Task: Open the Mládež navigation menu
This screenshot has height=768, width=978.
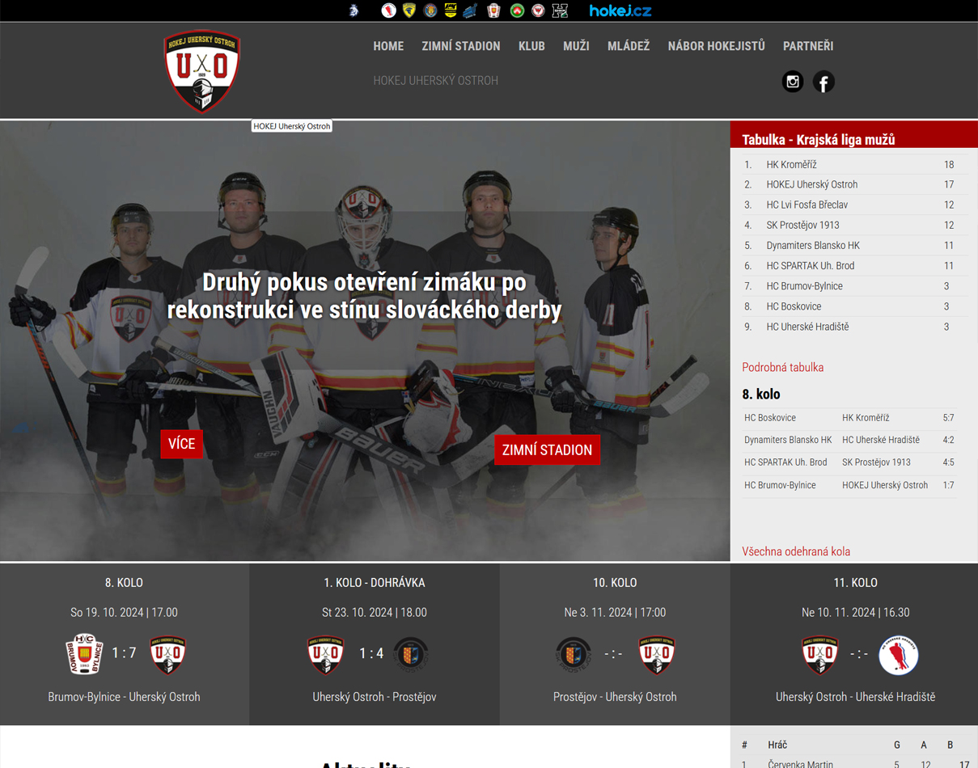Action: [x=628, y=46]
